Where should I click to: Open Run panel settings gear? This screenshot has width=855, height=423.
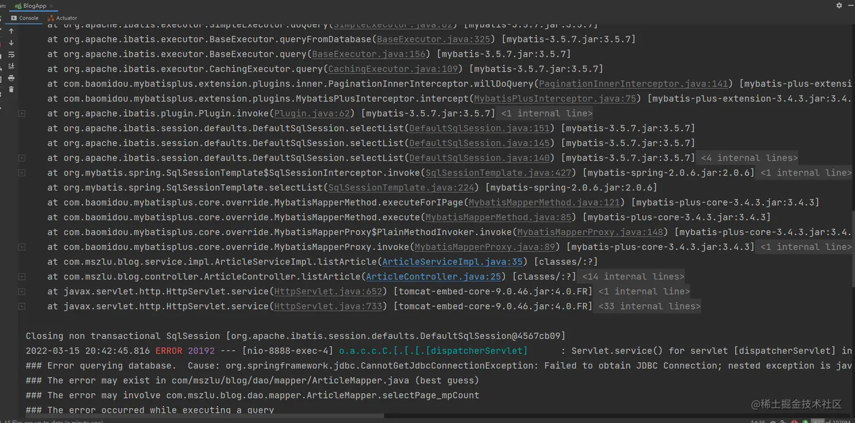(839, 5)
